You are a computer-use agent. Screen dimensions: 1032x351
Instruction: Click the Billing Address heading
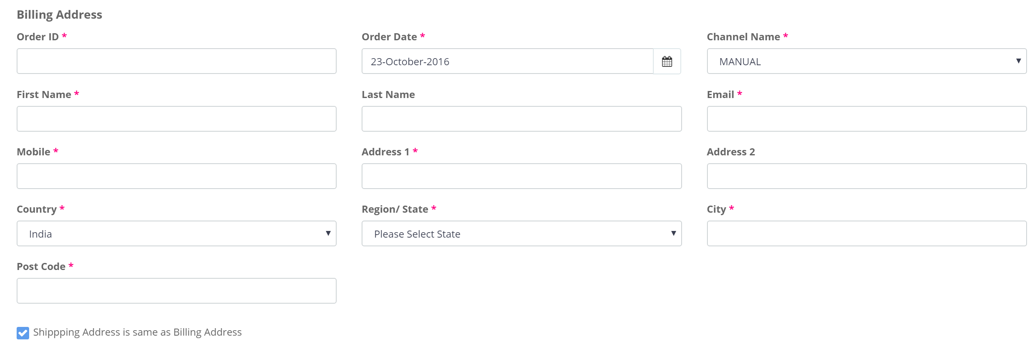point(60,15)
